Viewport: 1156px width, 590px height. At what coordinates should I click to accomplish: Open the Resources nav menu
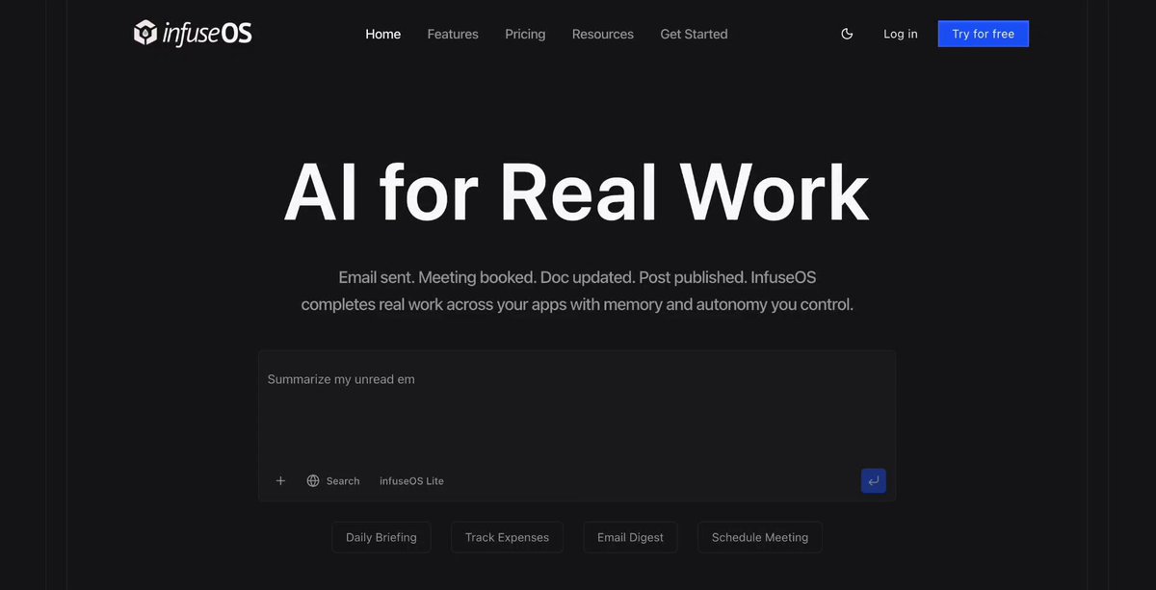click(603, 34)
